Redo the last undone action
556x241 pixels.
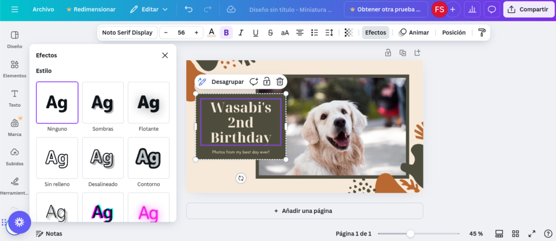tap(208, 10)
